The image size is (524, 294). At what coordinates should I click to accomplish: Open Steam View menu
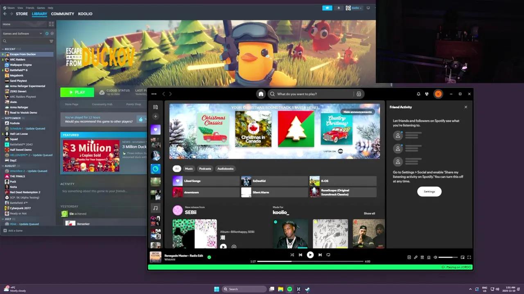click(x=20, y=8)
